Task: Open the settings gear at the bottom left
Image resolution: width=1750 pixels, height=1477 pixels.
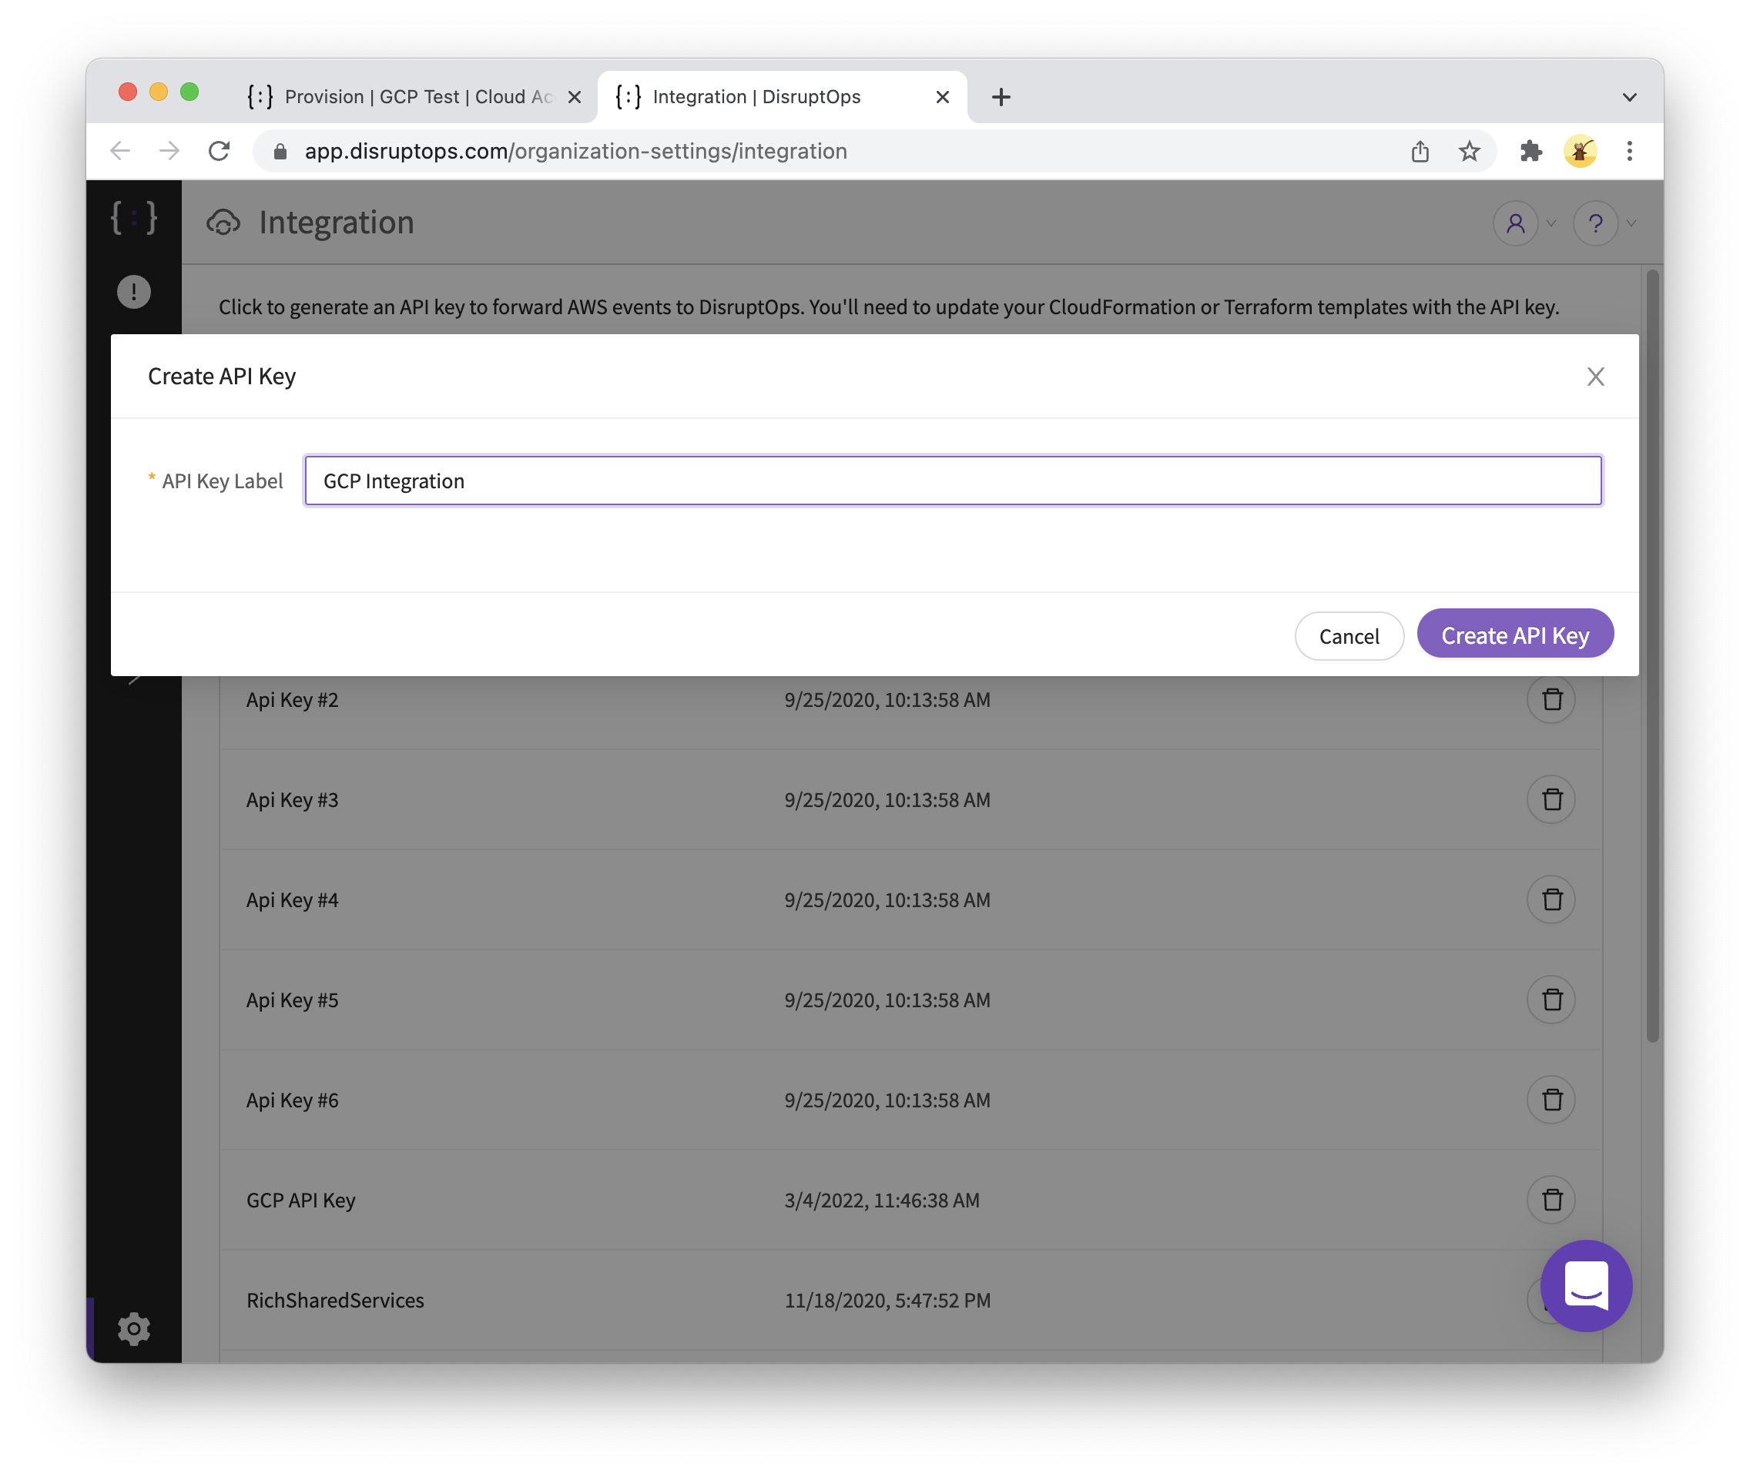Action: [134, 1329]
